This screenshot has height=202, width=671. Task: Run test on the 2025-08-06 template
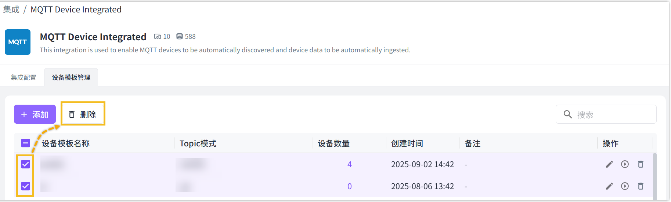pos(625,186)
